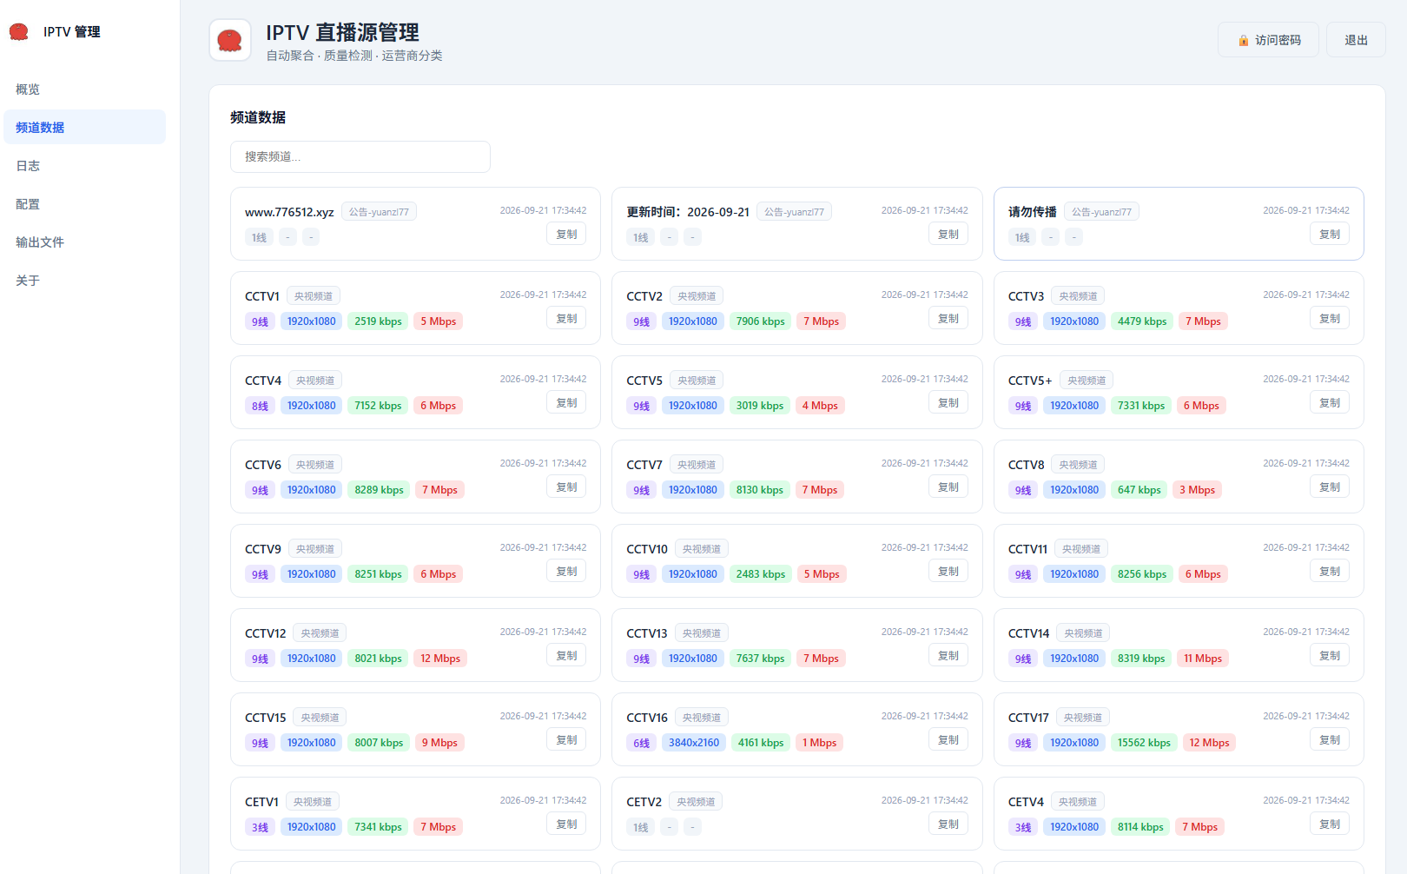Click 复制 on the www.776512.xyz card
The width and height of the screenshot is (1407, 874).
[x=566, y=234]
